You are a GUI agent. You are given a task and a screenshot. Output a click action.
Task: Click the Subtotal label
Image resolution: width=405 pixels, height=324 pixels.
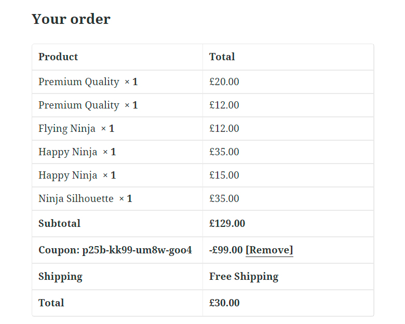(59, 223)
